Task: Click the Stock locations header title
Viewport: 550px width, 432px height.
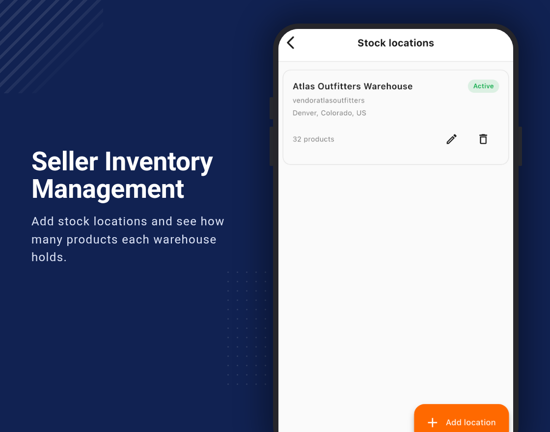Action: [x=396, y=43]
